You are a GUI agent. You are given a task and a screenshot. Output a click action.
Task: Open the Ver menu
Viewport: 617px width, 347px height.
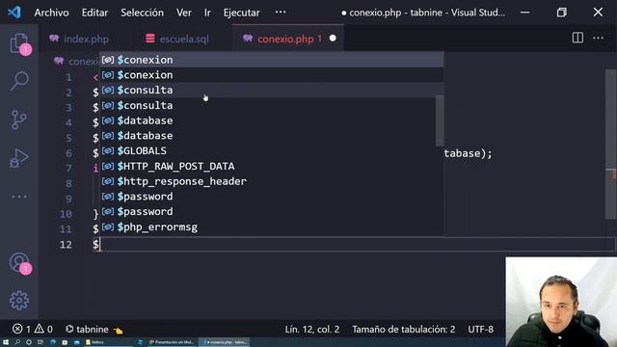(x=184, y=13)
